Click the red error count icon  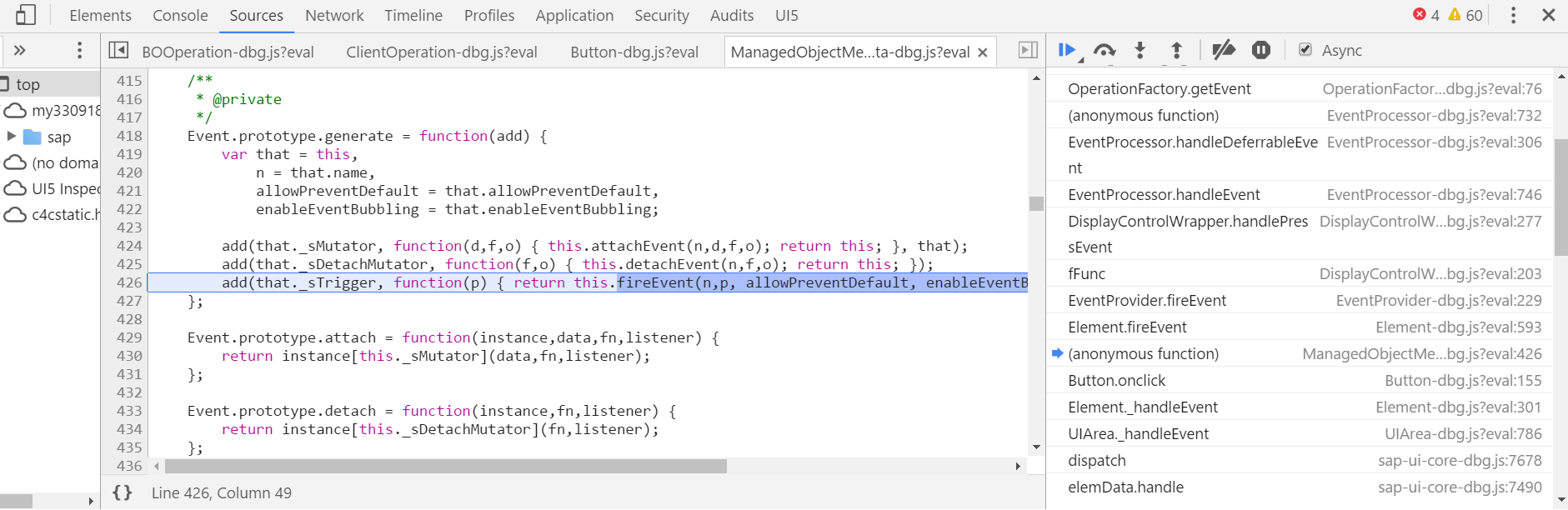coord(1419,14)
